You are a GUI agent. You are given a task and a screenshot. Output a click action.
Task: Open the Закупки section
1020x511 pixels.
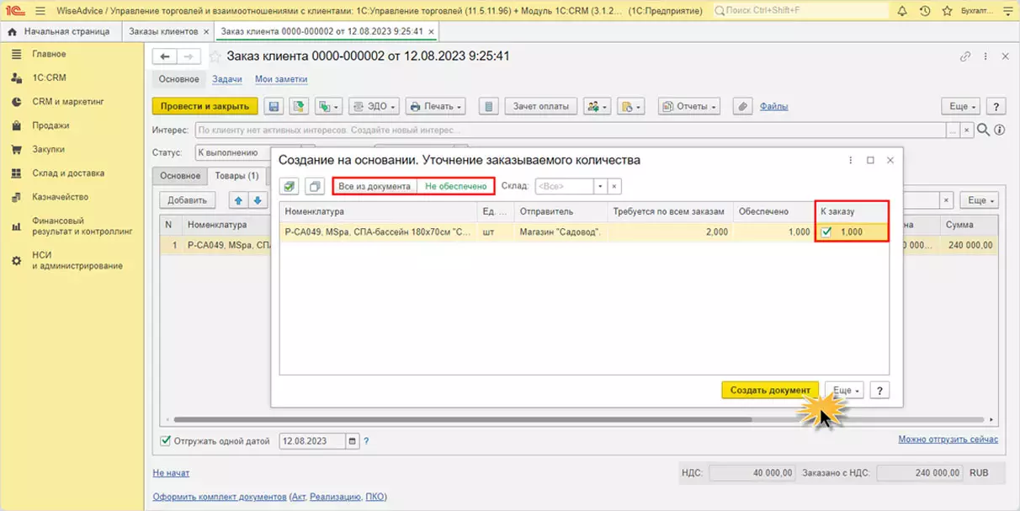coord(48,149)
